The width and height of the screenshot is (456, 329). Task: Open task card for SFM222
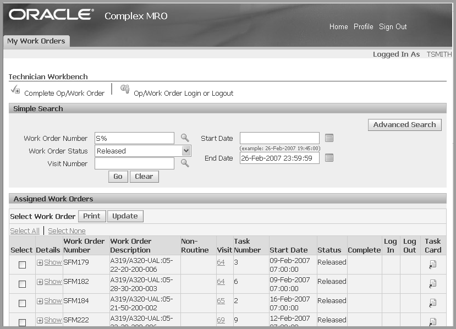tap(433, 321)
